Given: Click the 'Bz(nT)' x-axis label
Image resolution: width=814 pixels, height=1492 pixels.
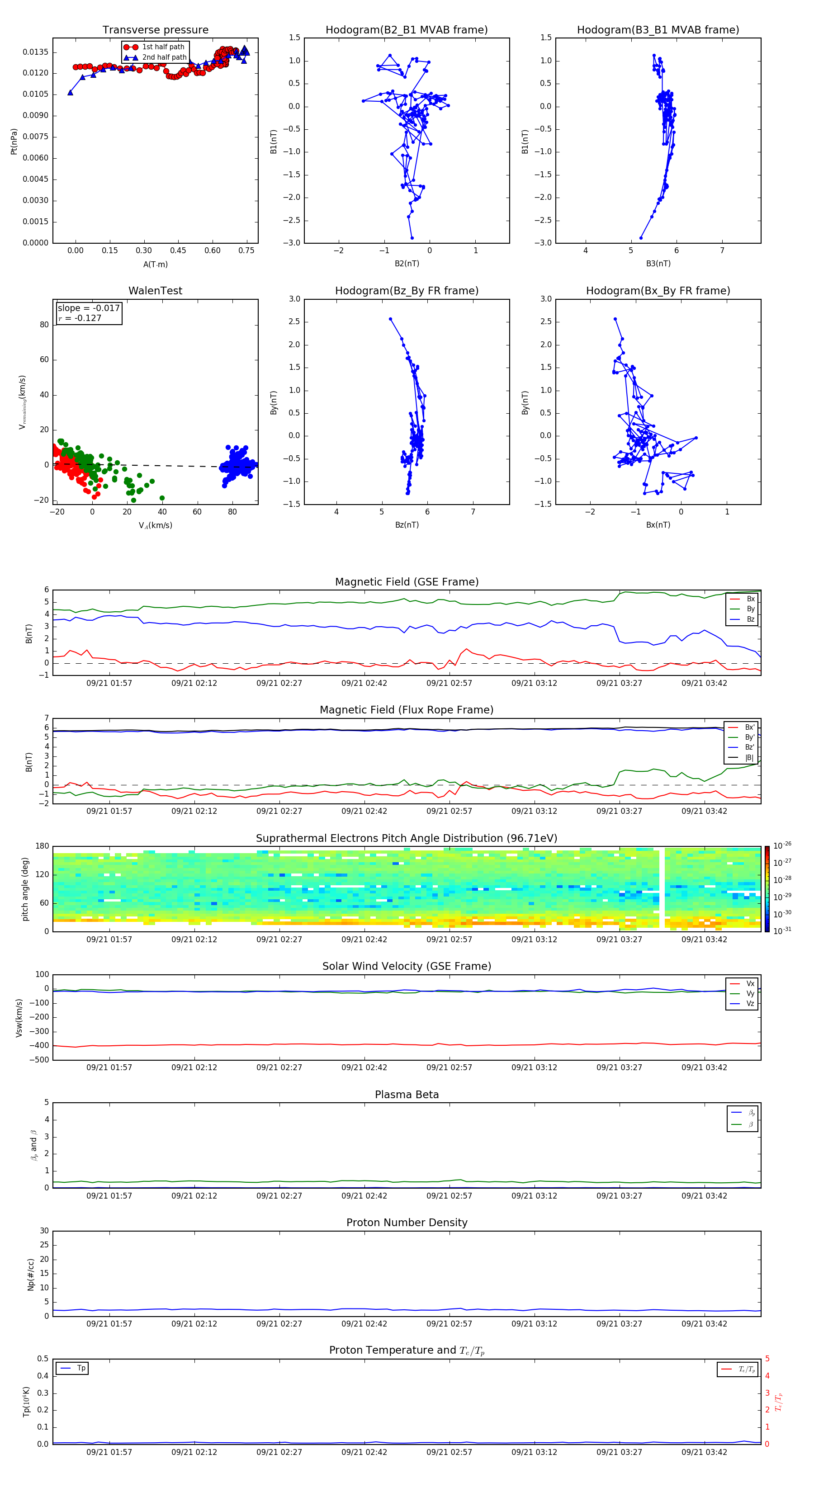Looking at the screenshot, I should click(407, 525).
